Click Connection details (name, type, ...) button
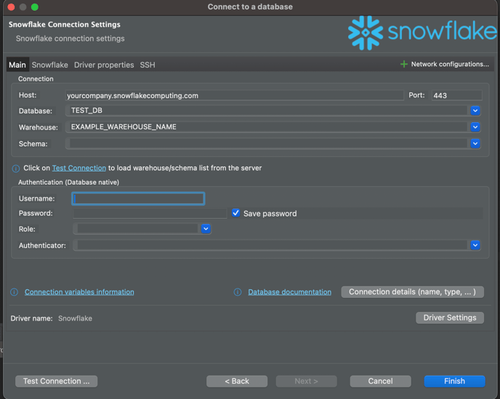Viewport: 500px width, 399px height. tap(412, 292)
